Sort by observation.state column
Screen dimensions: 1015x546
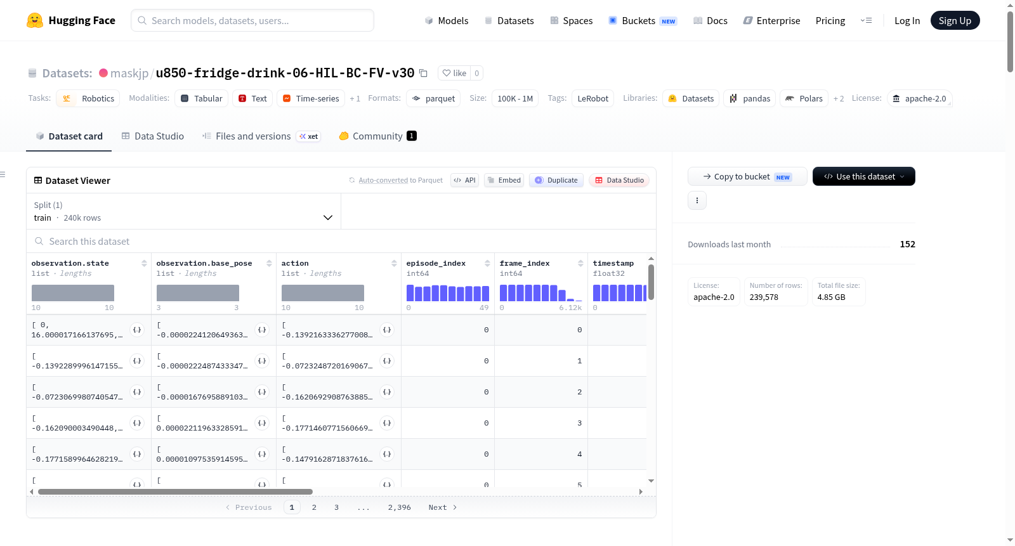[x=144, y=263]
